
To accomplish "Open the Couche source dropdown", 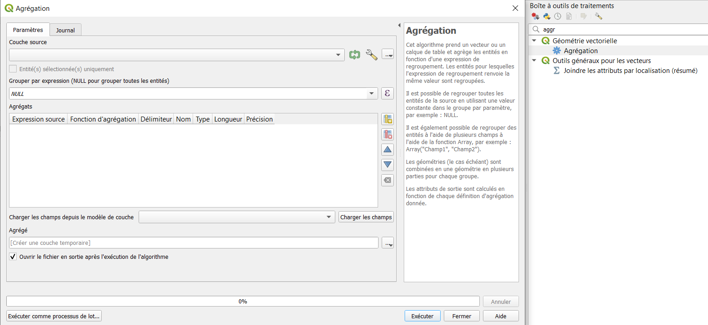I will [x=177, y=55].
